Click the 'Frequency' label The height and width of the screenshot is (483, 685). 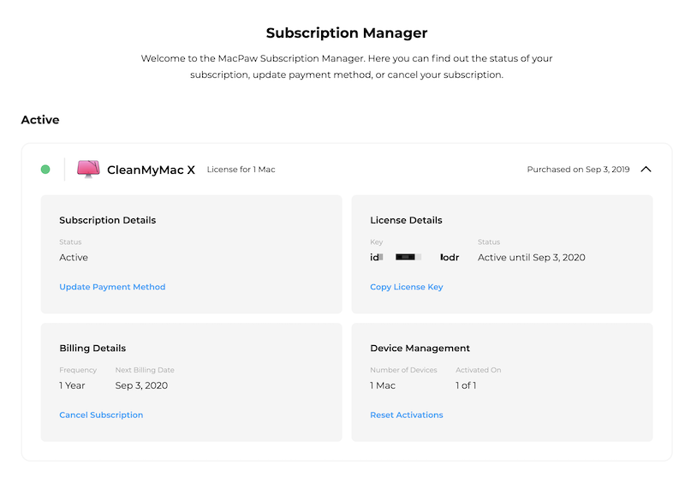click(78, 370)
